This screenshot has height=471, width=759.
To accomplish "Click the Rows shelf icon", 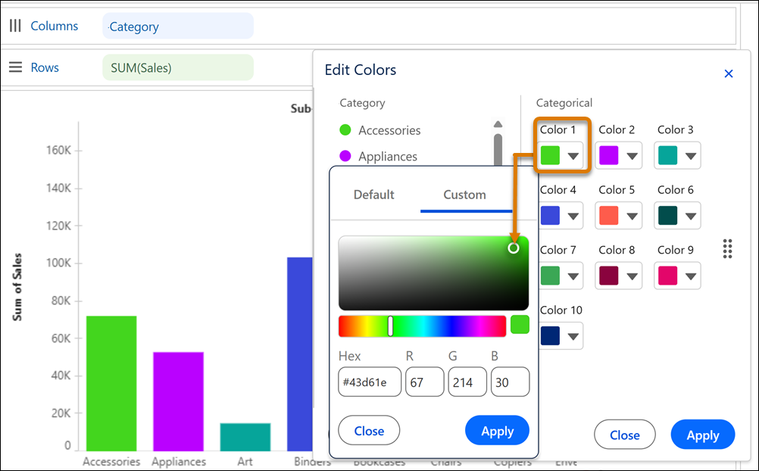I will (15, 67).
